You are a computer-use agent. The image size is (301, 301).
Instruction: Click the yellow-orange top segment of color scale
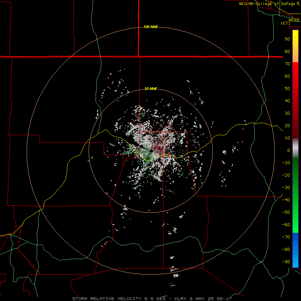pos(295,46)
